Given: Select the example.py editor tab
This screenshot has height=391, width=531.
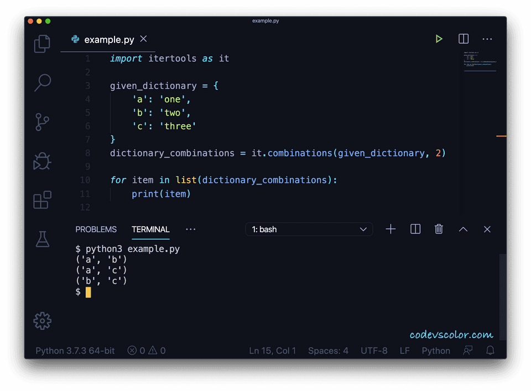Looking at the screenshot, I should click(108, 39).
